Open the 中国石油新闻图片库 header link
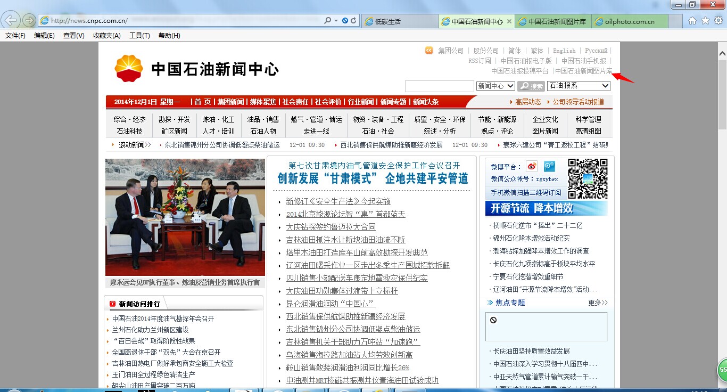The width and height of the screenshot is (727, 392). click(583, 71)
